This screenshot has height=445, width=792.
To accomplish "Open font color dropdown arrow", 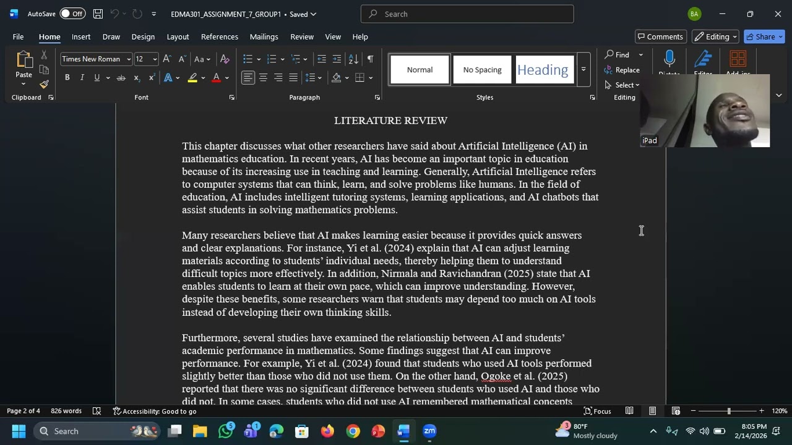I will pyautogui.click(x=227, y=78).
